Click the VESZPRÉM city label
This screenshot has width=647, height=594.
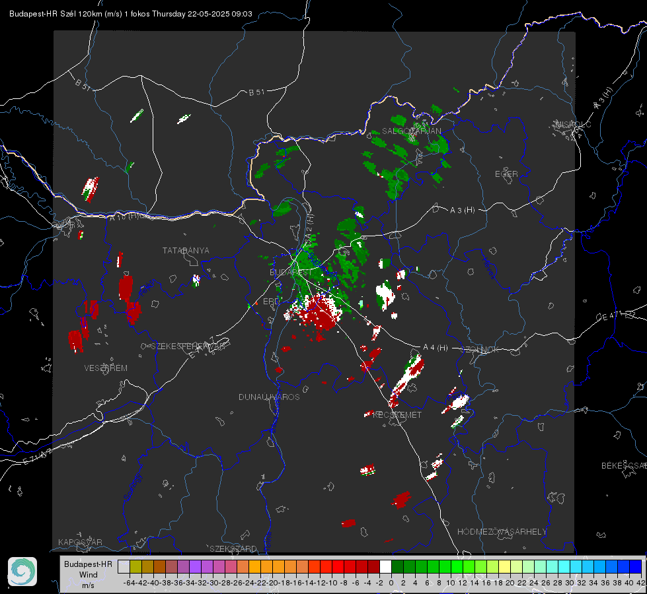106,368
